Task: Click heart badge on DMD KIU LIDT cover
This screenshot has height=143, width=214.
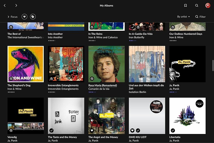Action: point(132,131)
